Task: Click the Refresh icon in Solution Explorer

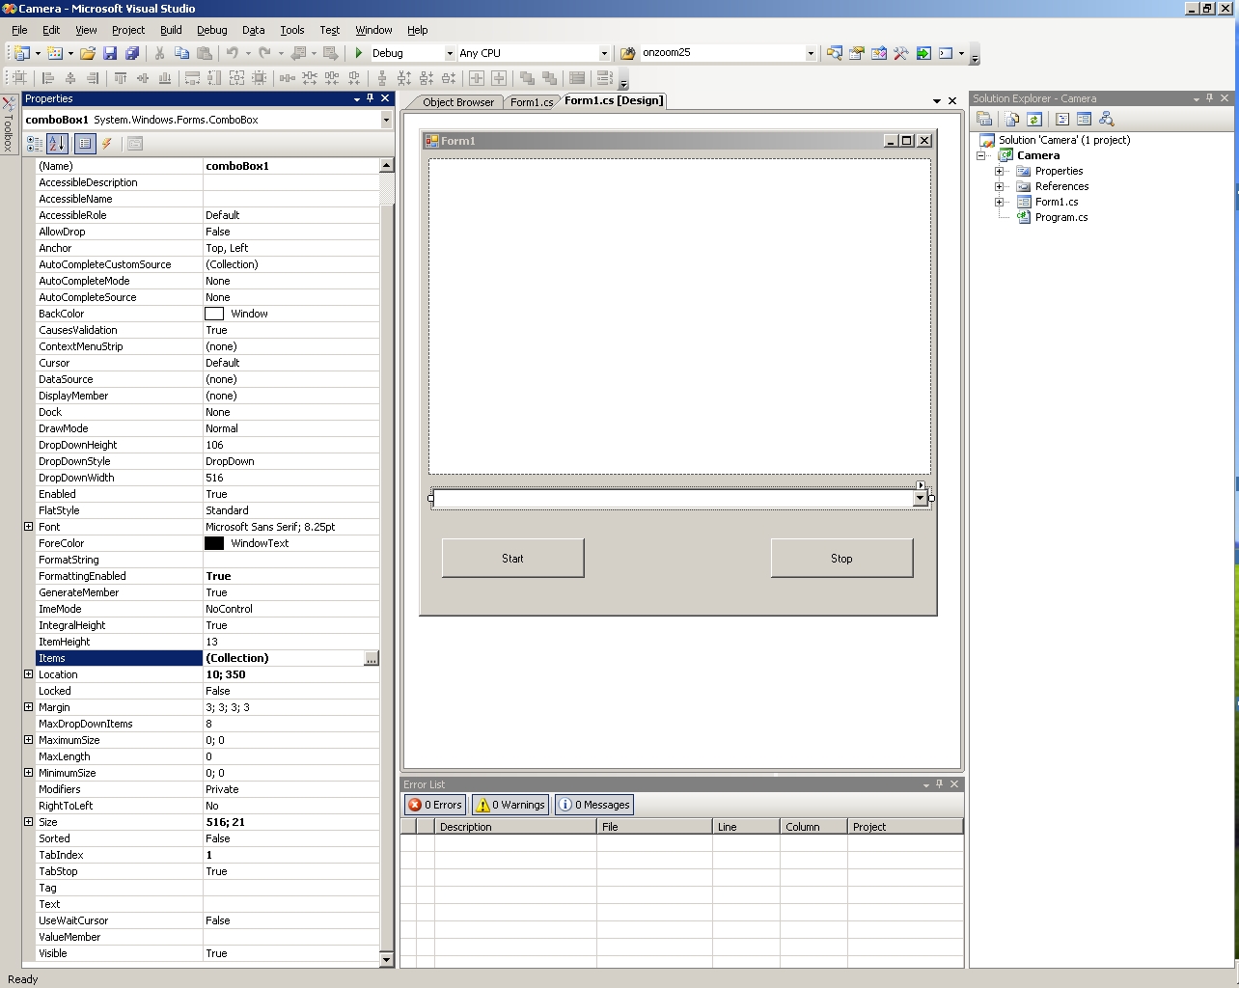Action: (1033, 119)
